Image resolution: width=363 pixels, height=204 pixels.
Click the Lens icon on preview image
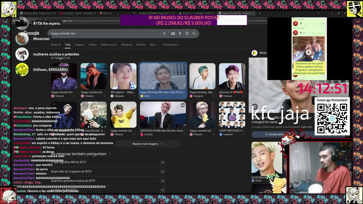pyautogui.click(x=255, y=107)
